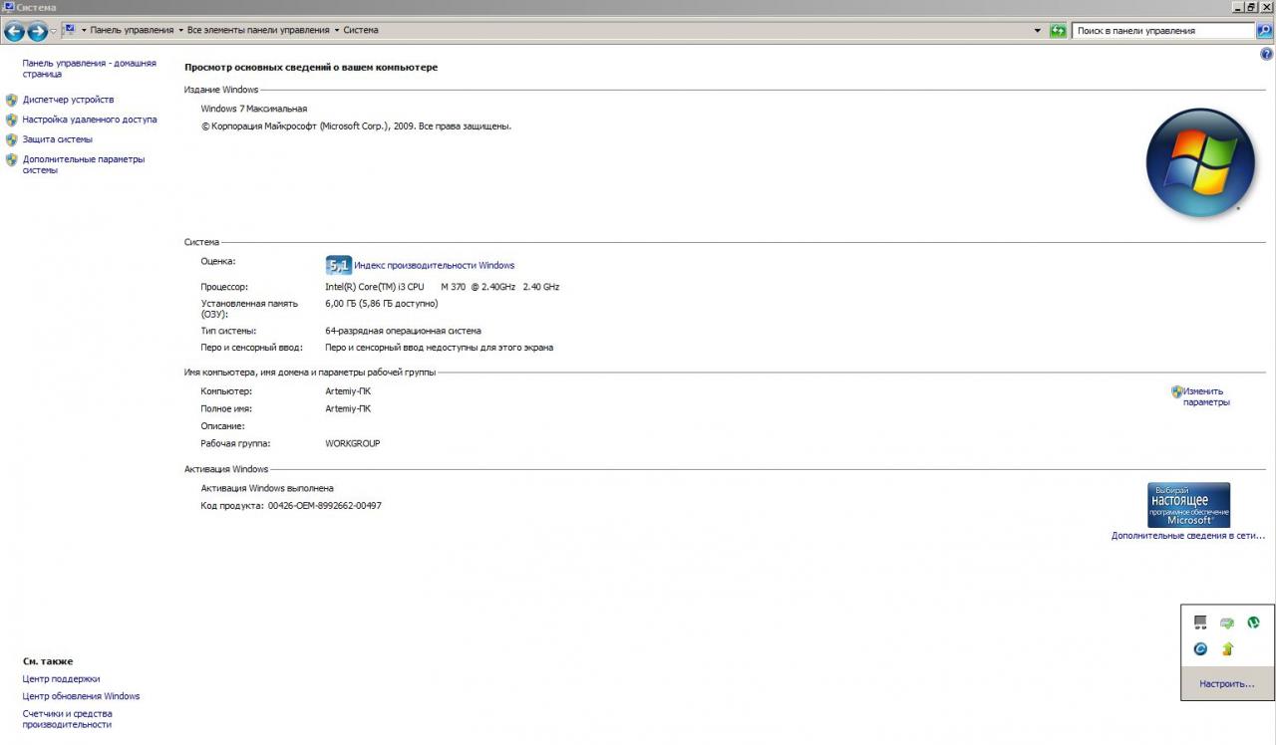
Task: Click the blue circular 'C' tray icon
Action: pyautogui.click(x=1200, y=649)
